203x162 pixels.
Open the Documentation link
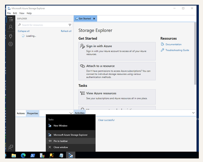pos(173,44)
